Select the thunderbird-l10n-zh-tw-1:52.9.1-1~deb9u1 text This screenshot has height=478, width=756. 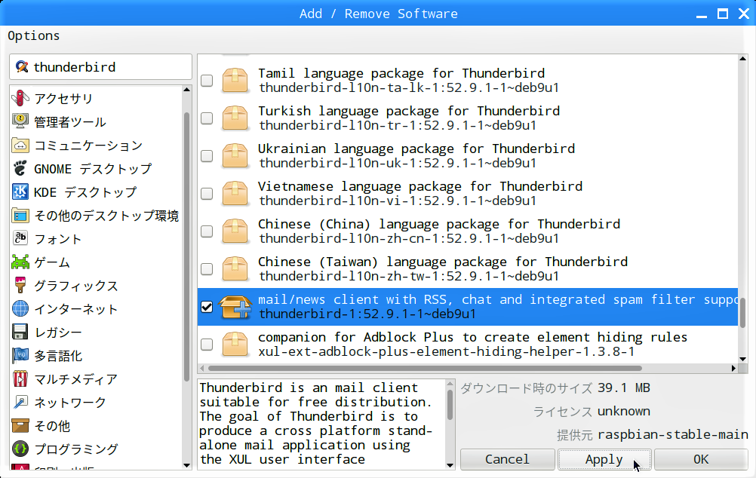click(x=409, y=276)
